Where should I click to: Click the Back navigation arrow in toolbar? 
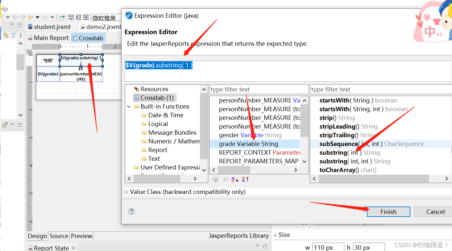point(30,17)
